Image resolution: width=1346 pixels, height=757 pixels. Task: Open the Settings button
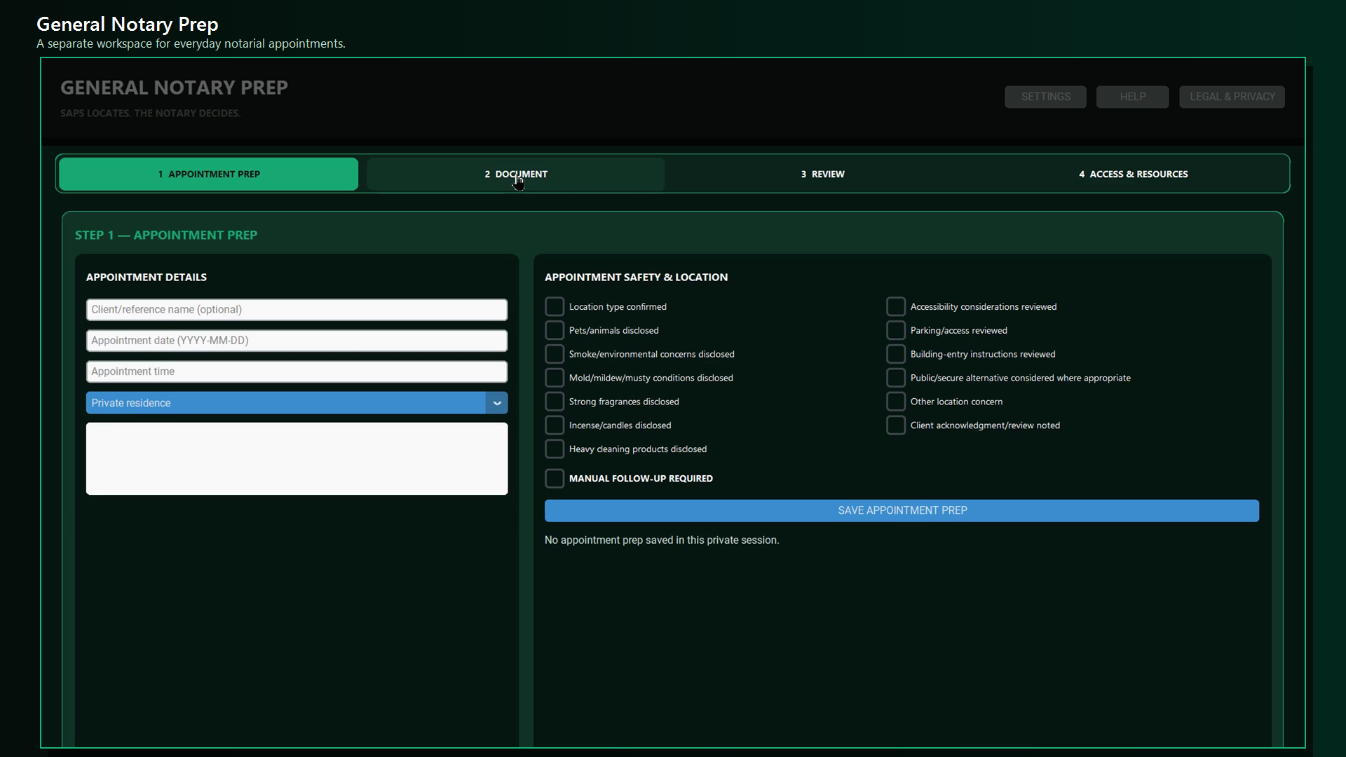[x=1045, y=97]
